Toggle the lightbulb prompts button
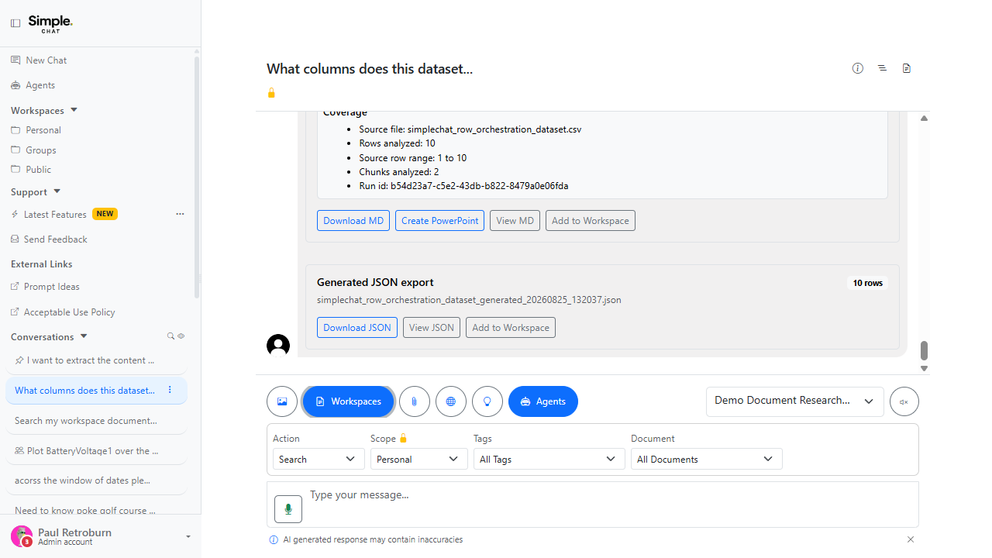992x558 pixels. (x=487, y=401)
